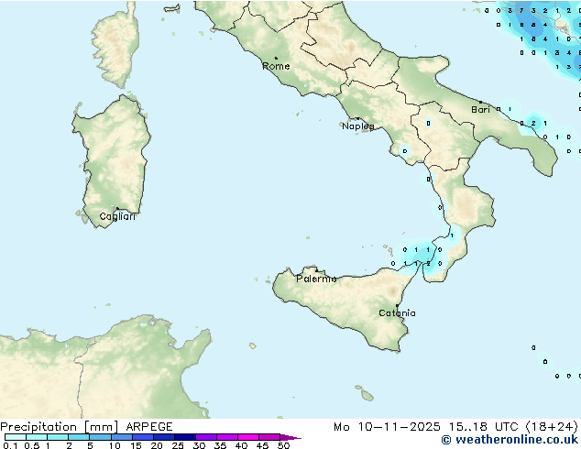Open the weatheronline.co.uk copyright link

click(510, 440)
